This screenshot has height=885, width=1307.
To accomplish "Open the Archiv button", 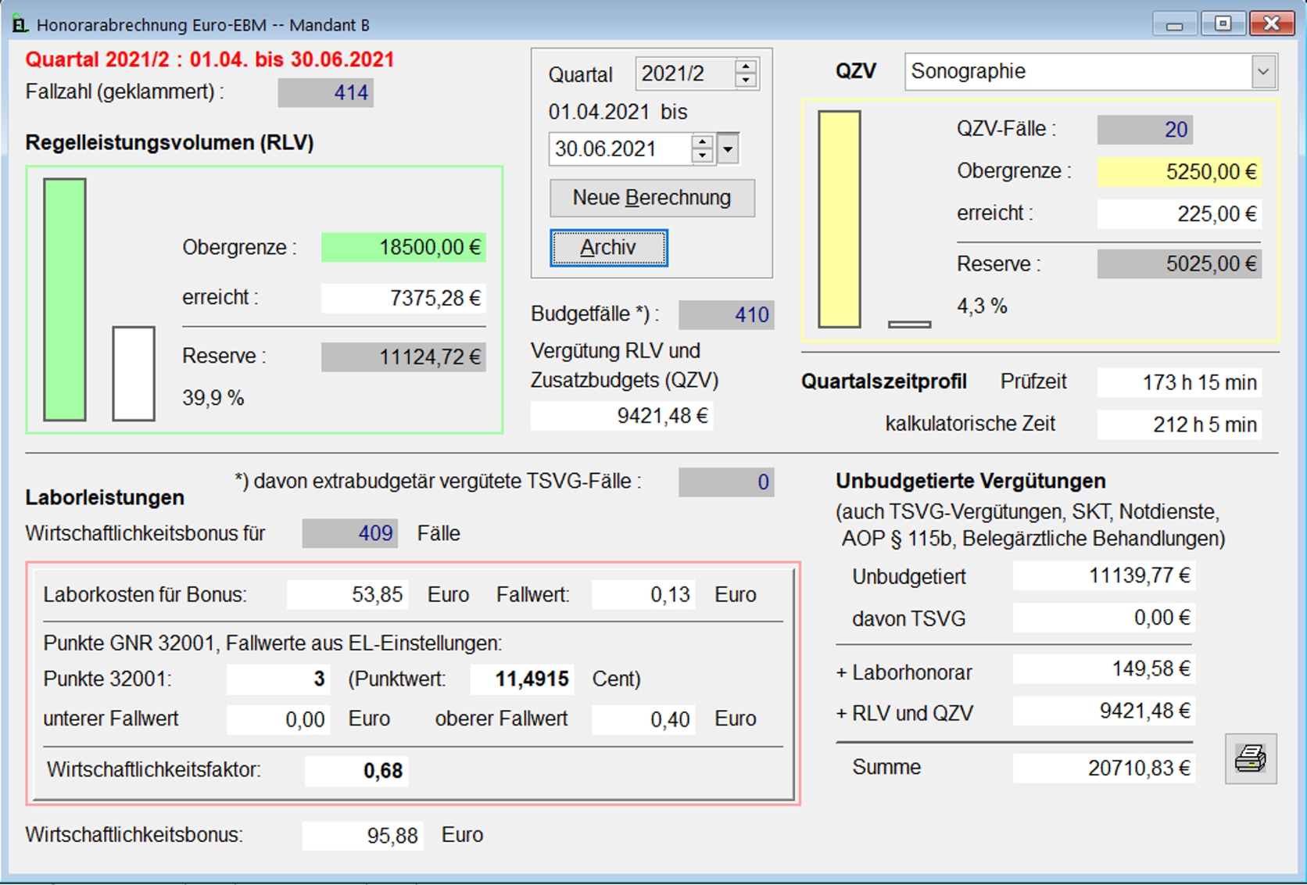I will (608, 248).
